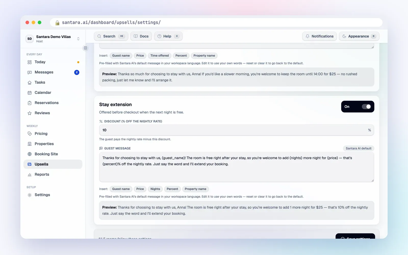Image resolution: width=408 pixels, height=255 pixels.
Task: Insert Percent chip beside Time offered
Action: (x=181, y=56)
